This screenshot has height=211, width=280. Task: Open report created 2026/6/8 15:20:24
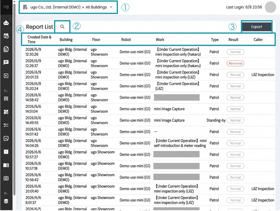pos(148,86)
